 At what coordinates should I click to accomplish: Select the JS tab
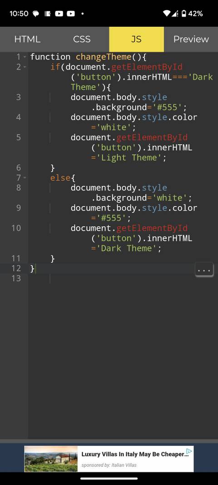[x=136, y=39]
